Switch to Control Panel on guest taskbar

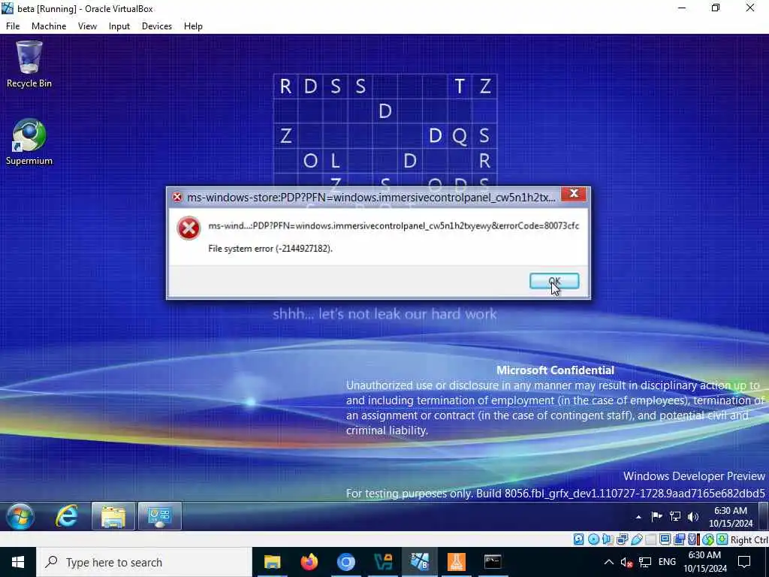click(160, 516)
